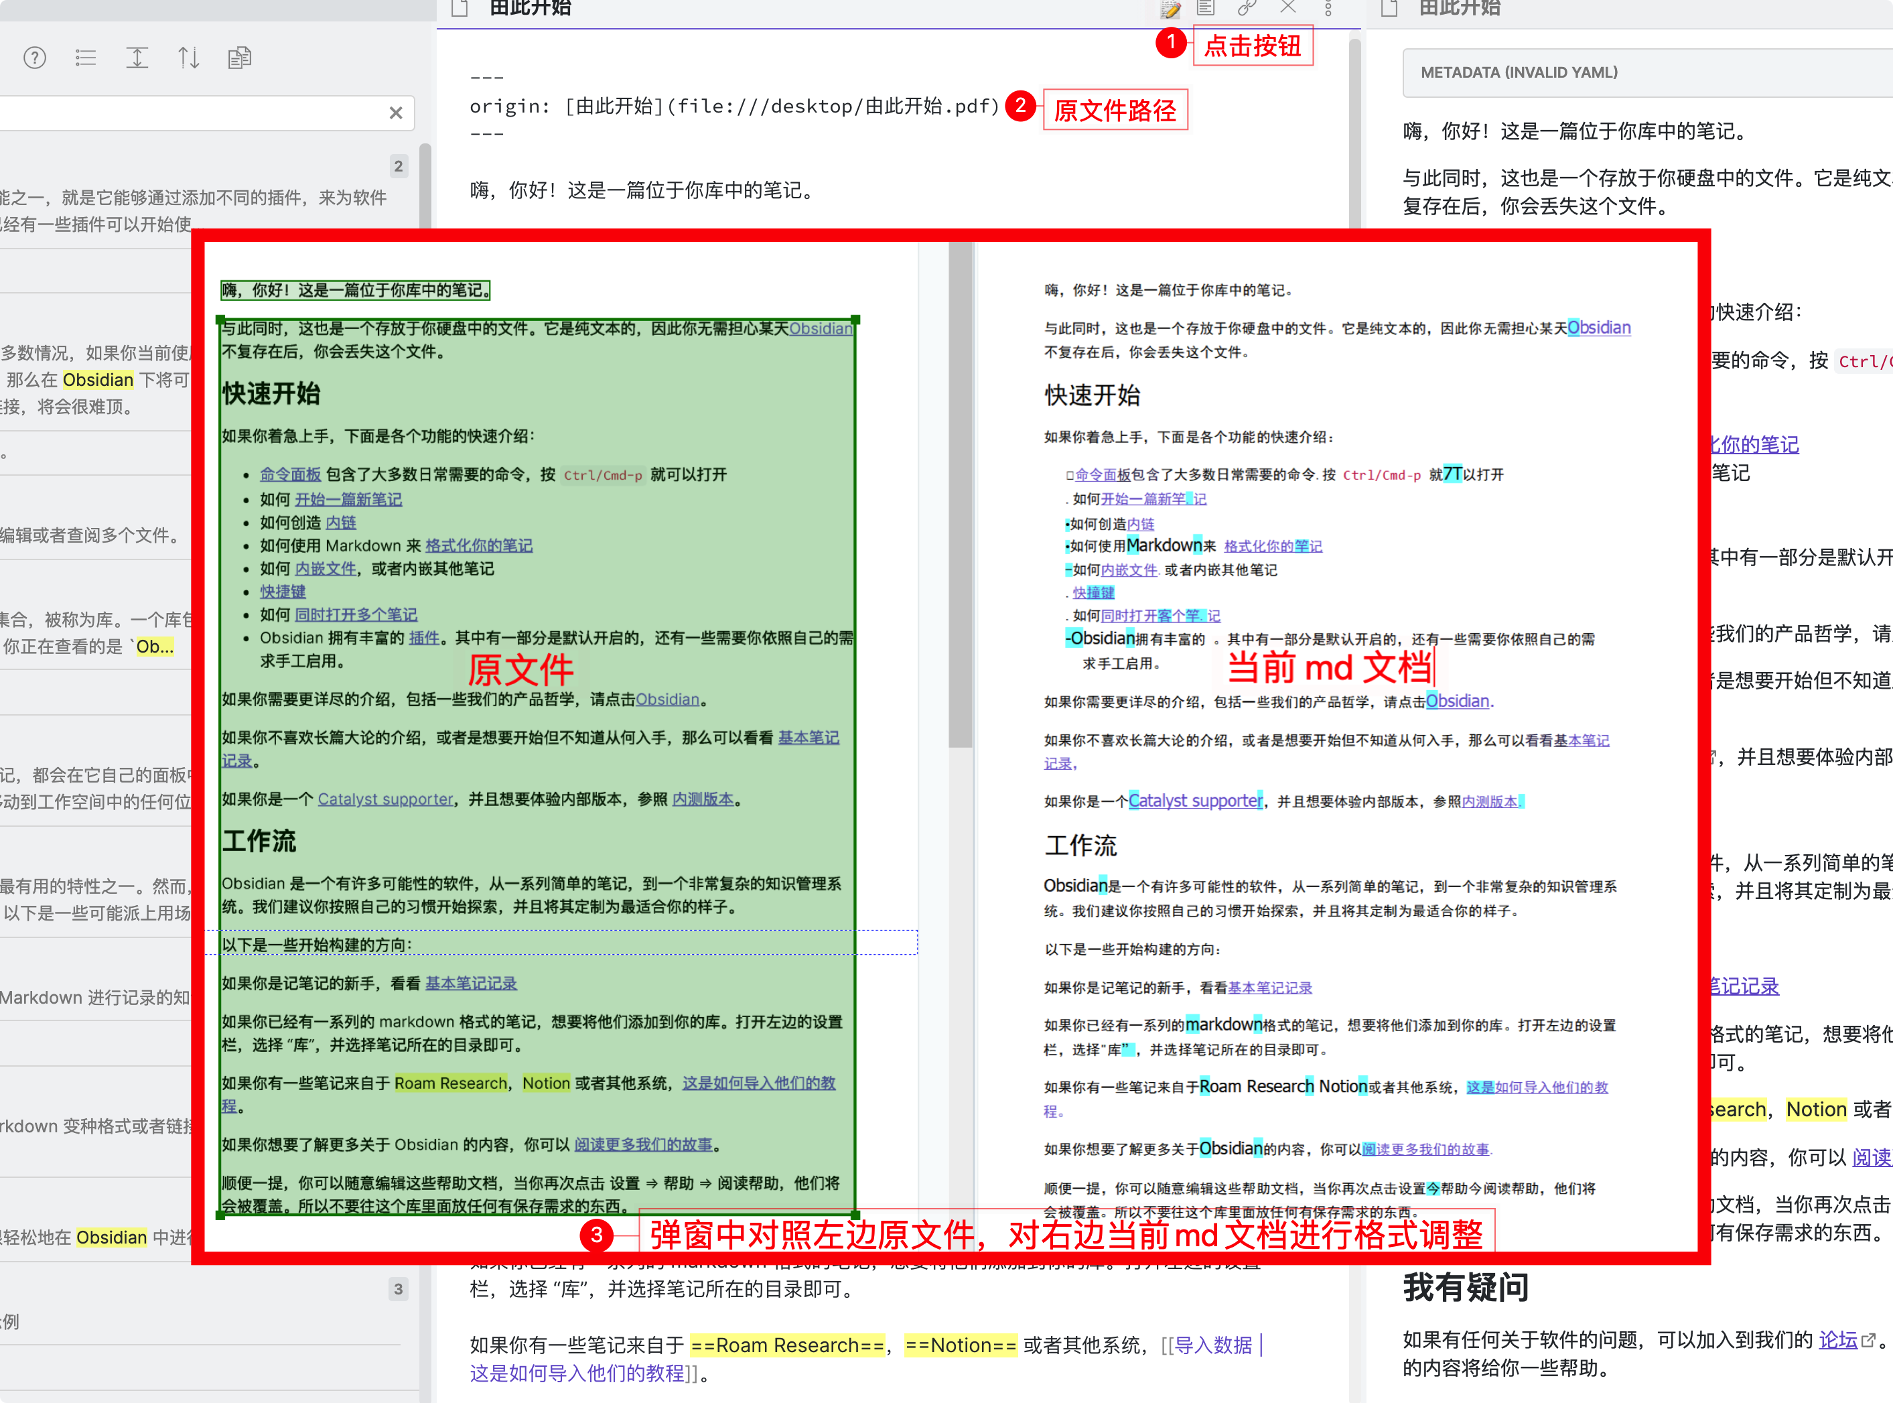Click ==Notion== highlight in editor
The image size is (1893, 1403).
coord(961,1345)
